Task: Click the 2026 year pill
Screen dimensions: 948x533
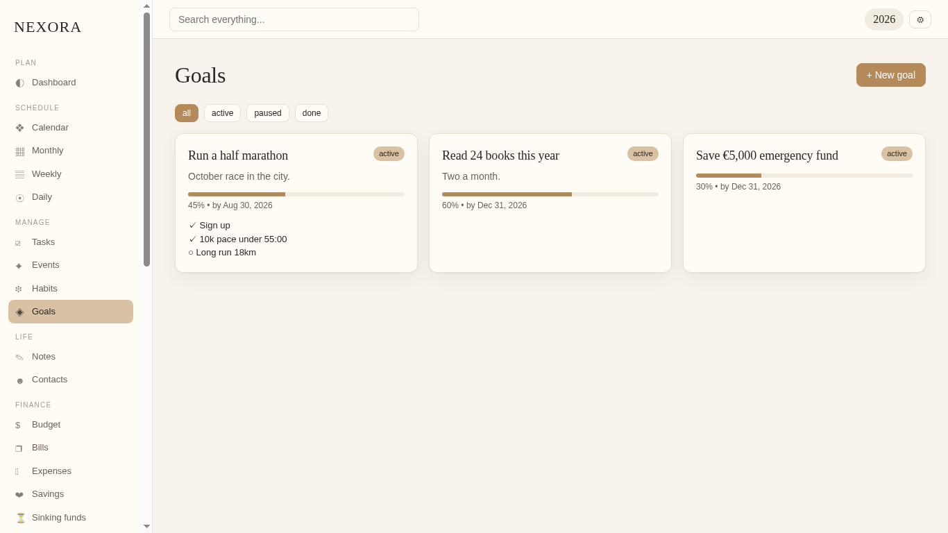Action: 884,19
